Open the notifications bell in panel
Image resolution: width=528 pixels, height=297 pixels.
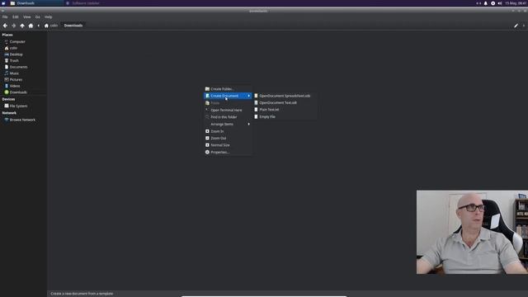click(x=486, y=3)
